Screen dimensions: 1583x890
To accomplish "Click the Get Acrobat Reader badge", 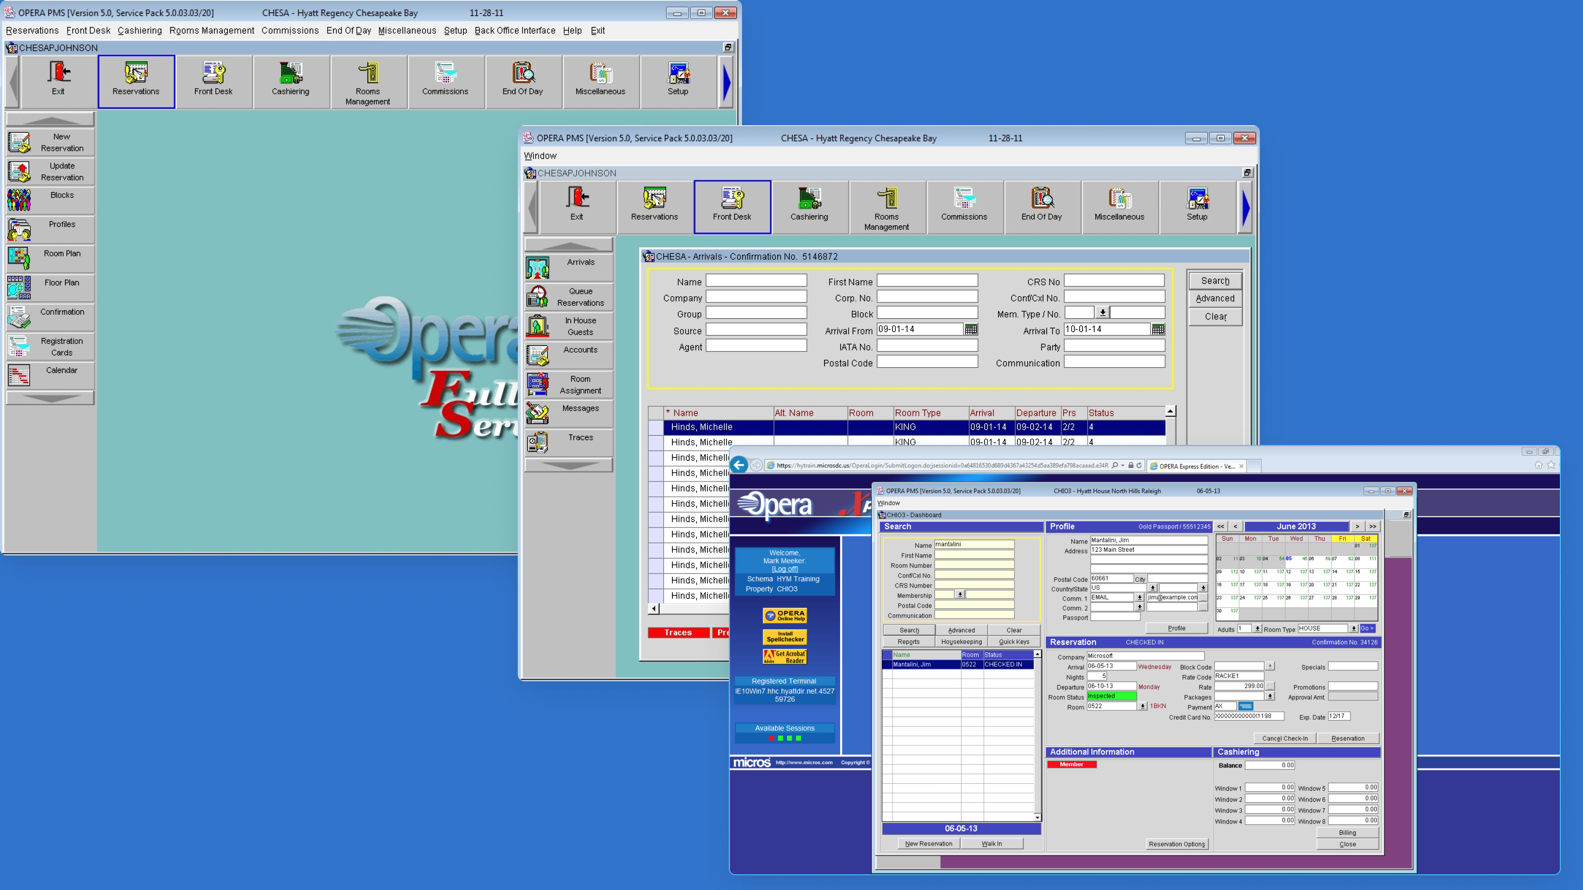I will pos(785,657).
